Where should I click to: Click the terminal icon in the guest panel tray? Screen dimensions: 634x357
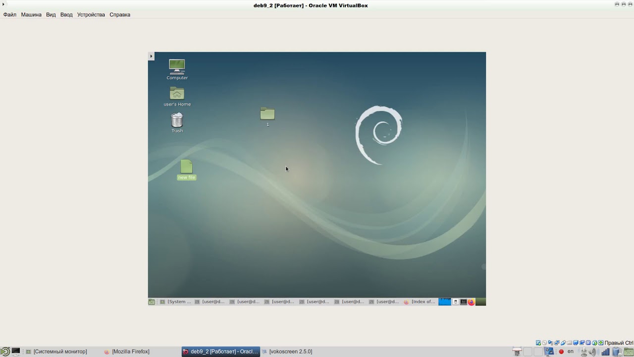coord(464,301)
